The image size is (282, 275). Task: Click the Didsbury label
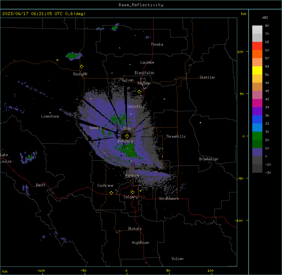pos(125,141)
